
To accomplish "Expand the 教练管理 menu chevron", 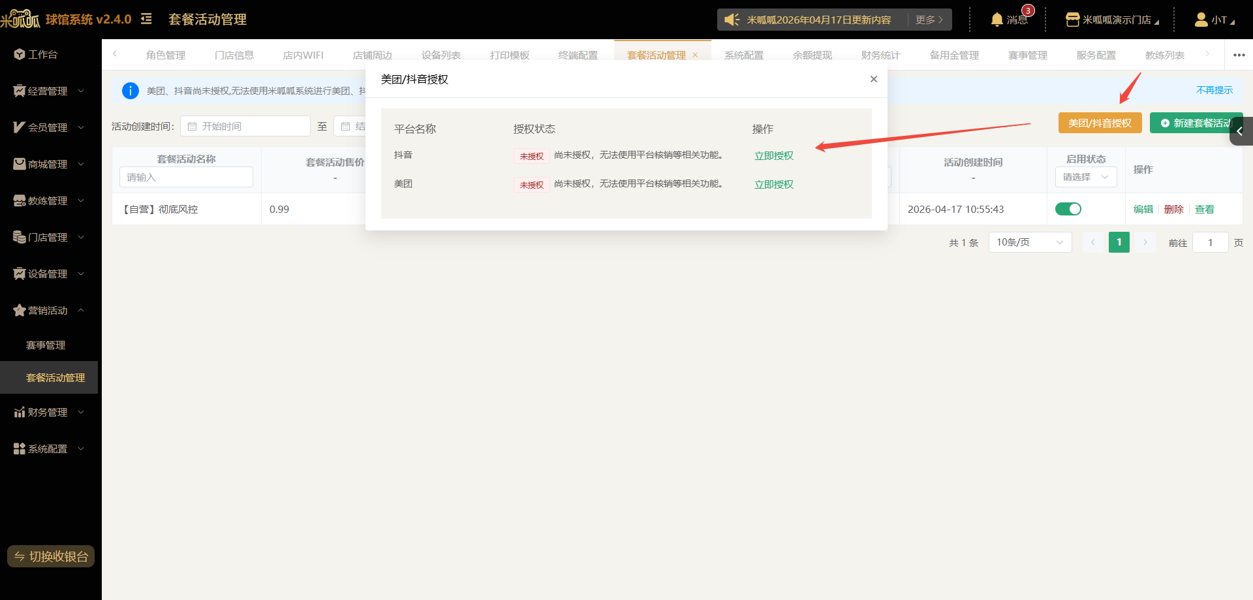I will 81,200.
